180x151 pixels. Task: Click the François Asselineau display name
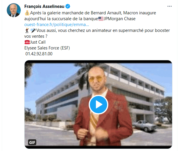pyautogui.click(x=44, y=6)
